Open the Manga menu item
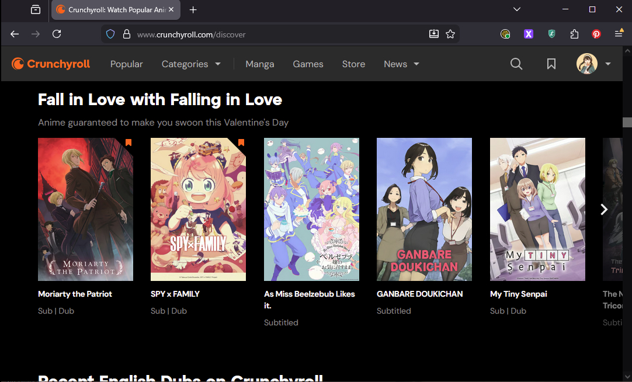Image resolution: width=632 pixels, height=382 pixels. click(260, 64)
